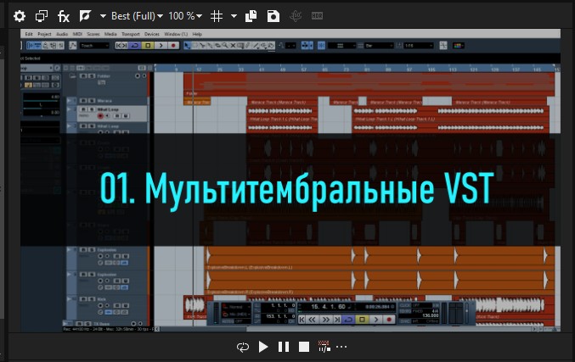Click the greyed icon left of HDR

[x=296, y=16]
